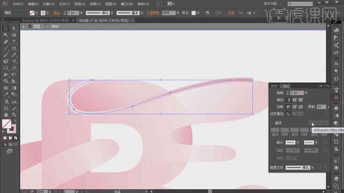Select the Rotate tool
344x193 pixels.
tap(6, 68)
